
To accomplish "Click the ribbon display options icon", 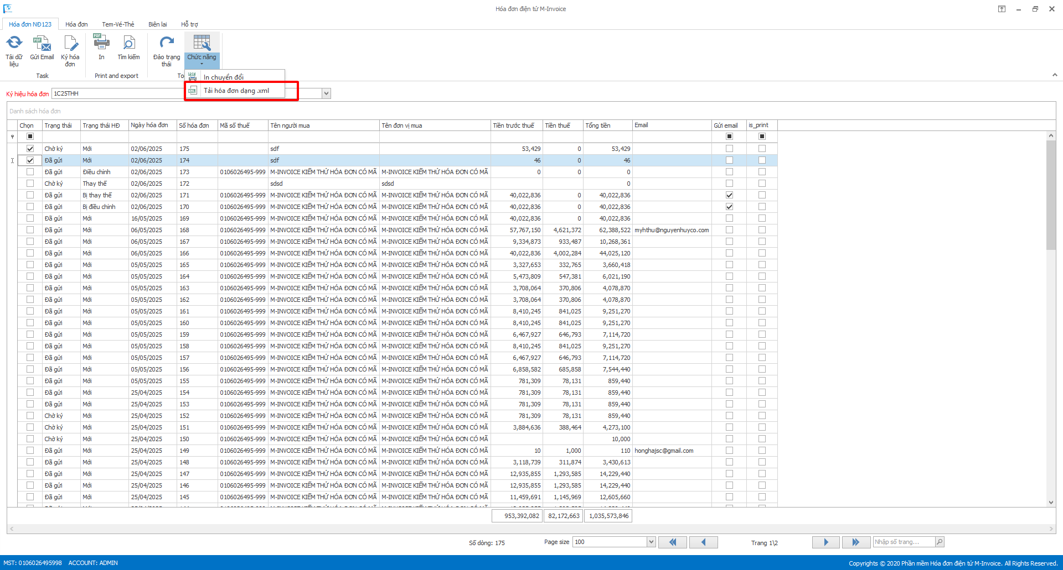I will point(1002,9).
